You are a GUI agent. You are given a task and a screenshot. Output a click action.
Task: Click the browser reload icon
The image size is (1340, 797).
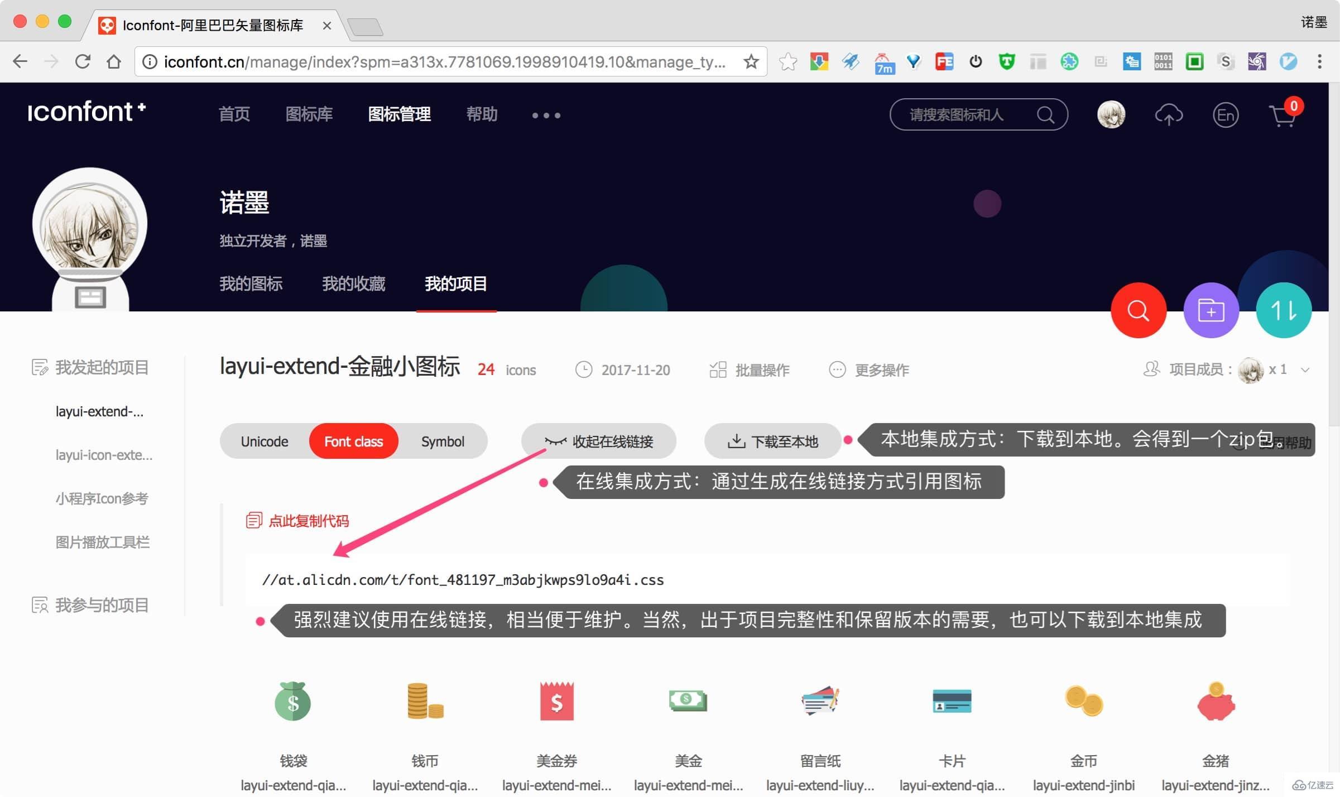coord(83,61)
